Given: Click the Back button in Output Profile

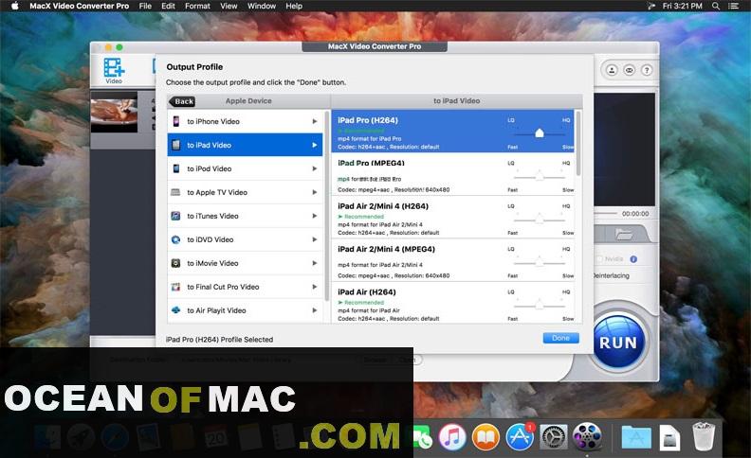Looking at the screenshot, I should [182, 101].
